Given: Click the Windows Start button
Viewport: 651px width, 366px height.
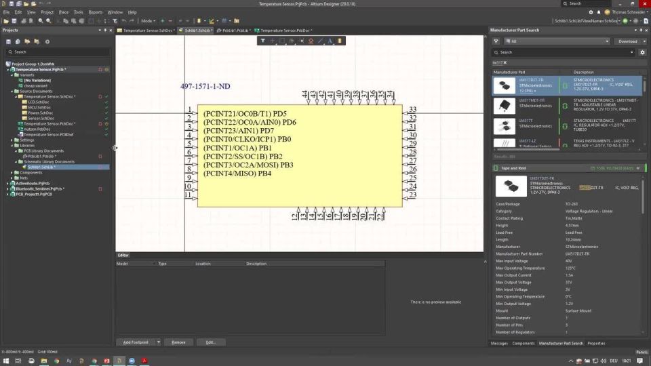Looking at the screenshot, I should coord(6,361).
